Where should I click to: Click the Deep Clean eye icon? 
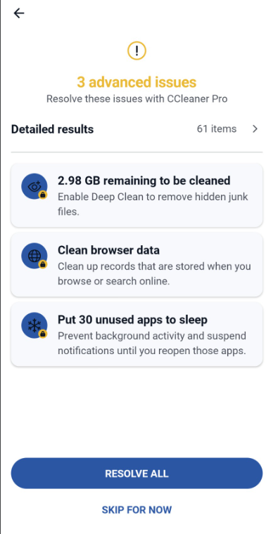coord(34,186)
